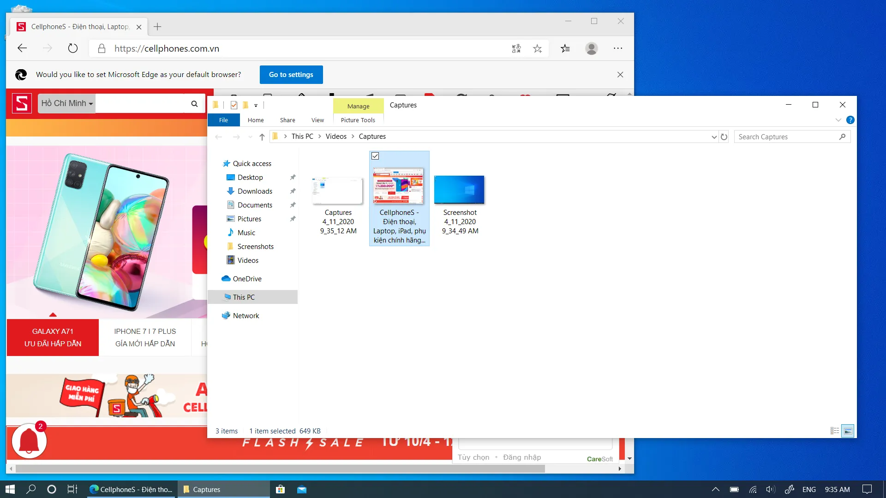Click the location path dropdown arrow
This screenshot has height=498, width=886.
pyautogui.click(x=714, y=137)
